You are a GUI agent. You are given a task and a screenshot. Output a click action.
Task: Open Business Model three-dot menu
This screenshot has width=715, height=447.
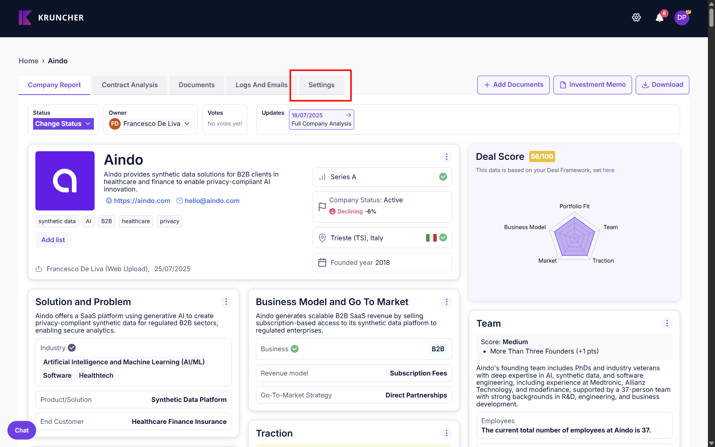(x=447, y=302)
